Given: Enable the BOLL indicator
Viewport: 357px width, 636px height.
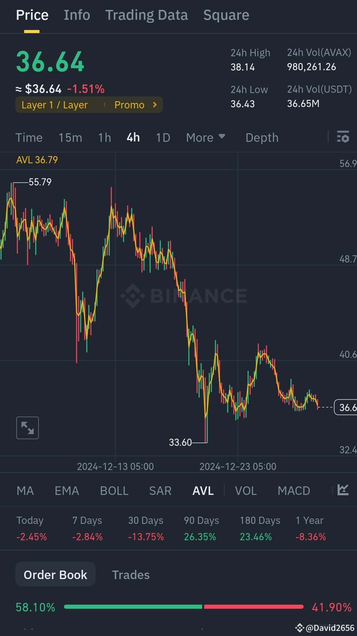Looking at the screenshot, I should [x=114, y=490].
